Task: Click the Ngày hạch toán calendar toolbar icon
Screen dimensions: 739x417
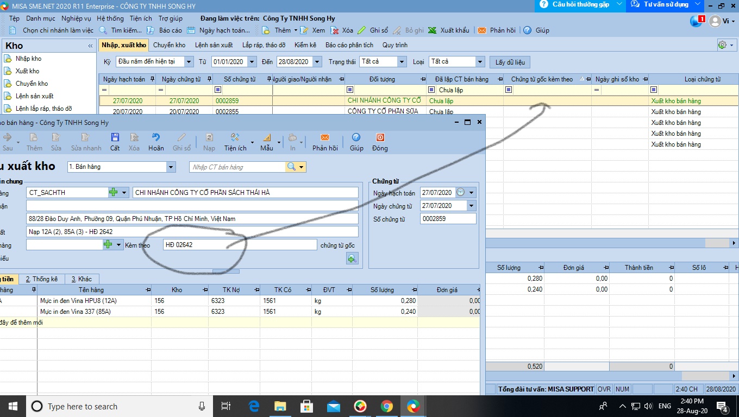Action: pyautogui.click(x=191, y=30)
